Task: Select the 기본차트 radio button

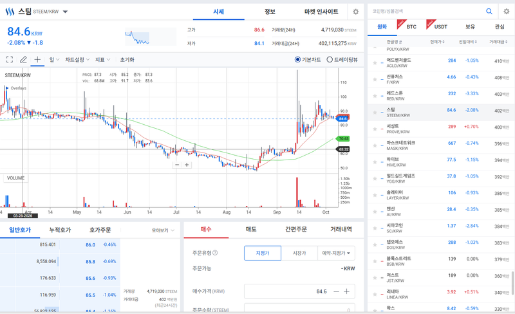Action: (297, 59)
